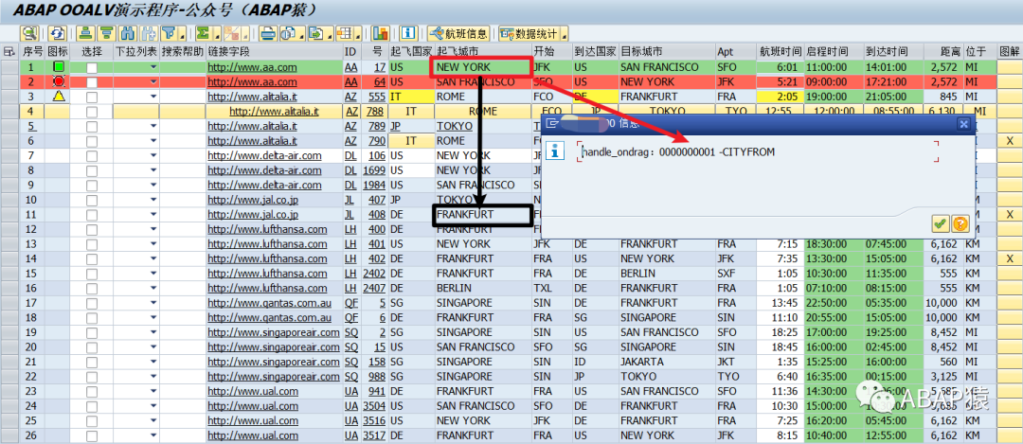Tick the 选择 checkbox in row 3

click(92, 98)
